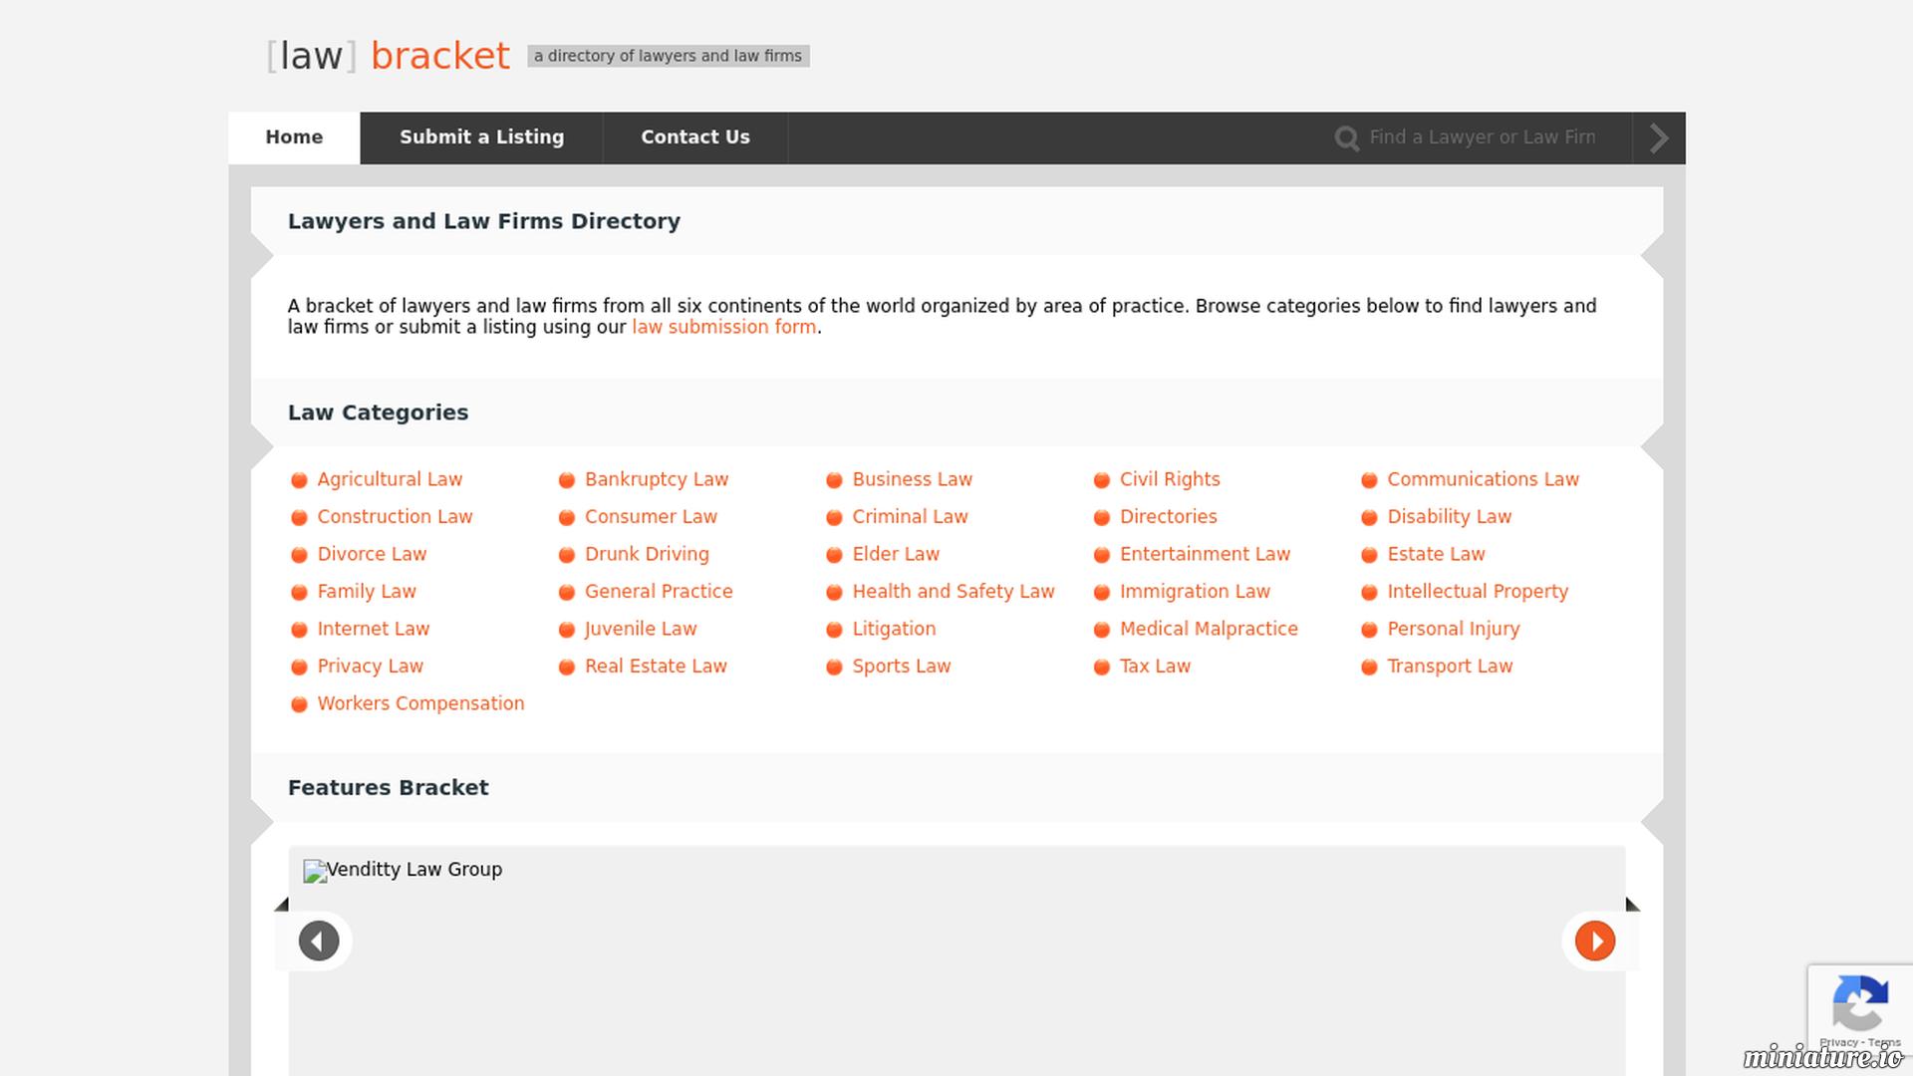
Task: Click the law bracket site logo
Action: click(x=388, y=56)
